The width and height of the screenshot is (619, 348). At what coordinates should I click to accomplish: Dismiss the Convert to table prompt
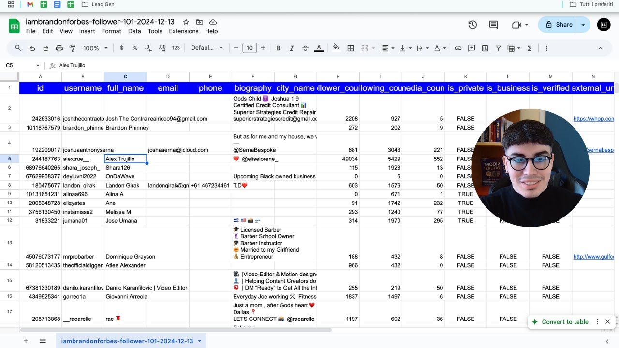pyautogui.click(x=607, y=322)
